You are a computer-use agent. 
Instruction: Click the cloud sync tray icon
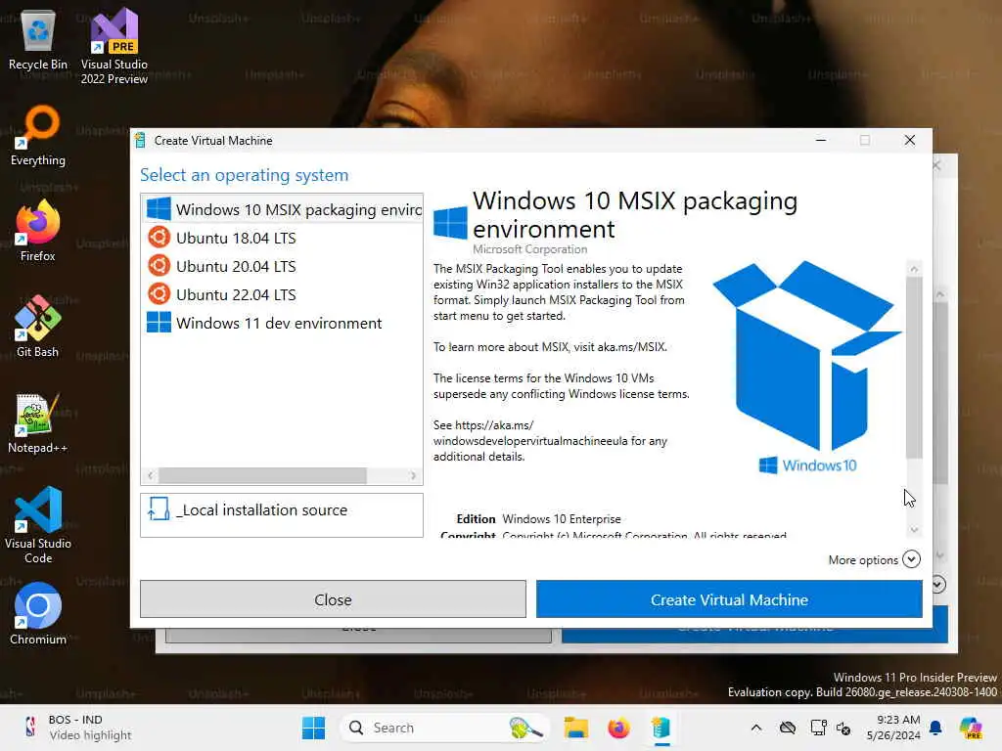[x=788, y=728]
